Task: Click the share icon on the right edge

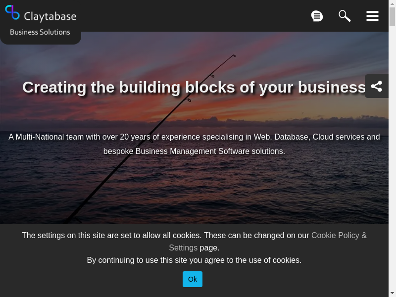Action: click(x=376, y=86)
